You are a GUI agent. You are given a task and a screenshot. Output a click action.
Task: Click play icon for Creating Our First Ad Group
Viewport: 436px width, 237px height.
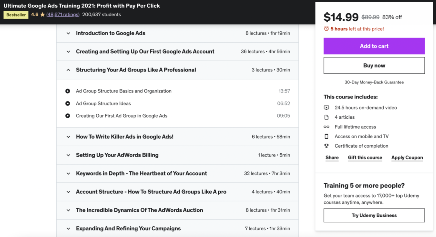(68, 116)
